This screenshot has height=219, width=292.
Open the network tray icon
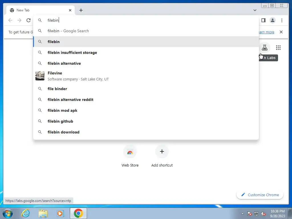point(256,214)
